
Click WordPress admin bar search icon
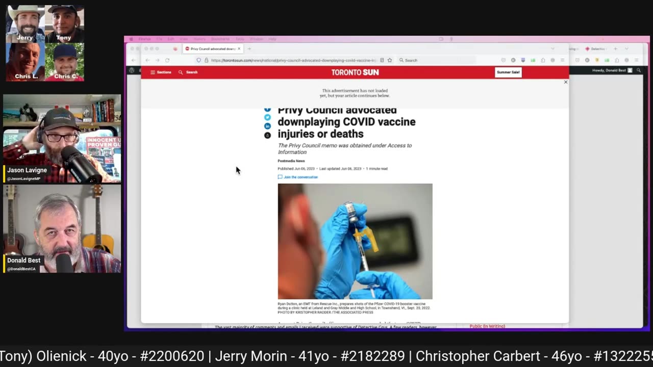638,70
